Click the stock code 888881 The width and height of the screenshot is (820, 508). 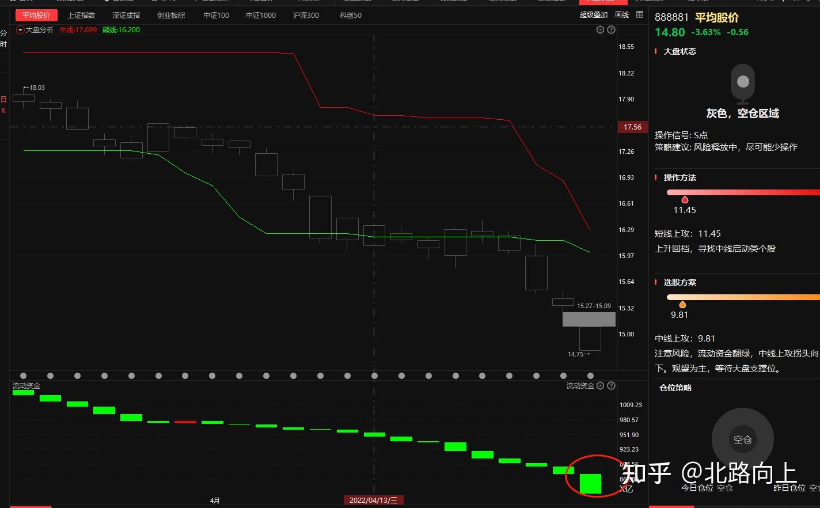click(x=671, y=17)
